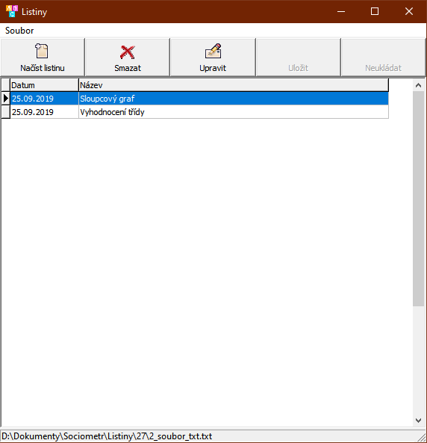Open the Soubor menu

(x=19, y=31)
